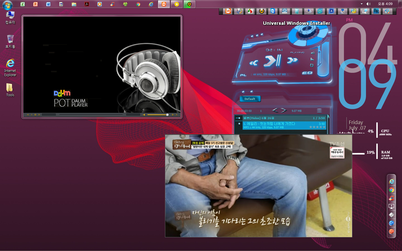Toggle the EQ equalizer button in AIMP
402x251 pixels.
pyautogui.click(x=307, y=73)
